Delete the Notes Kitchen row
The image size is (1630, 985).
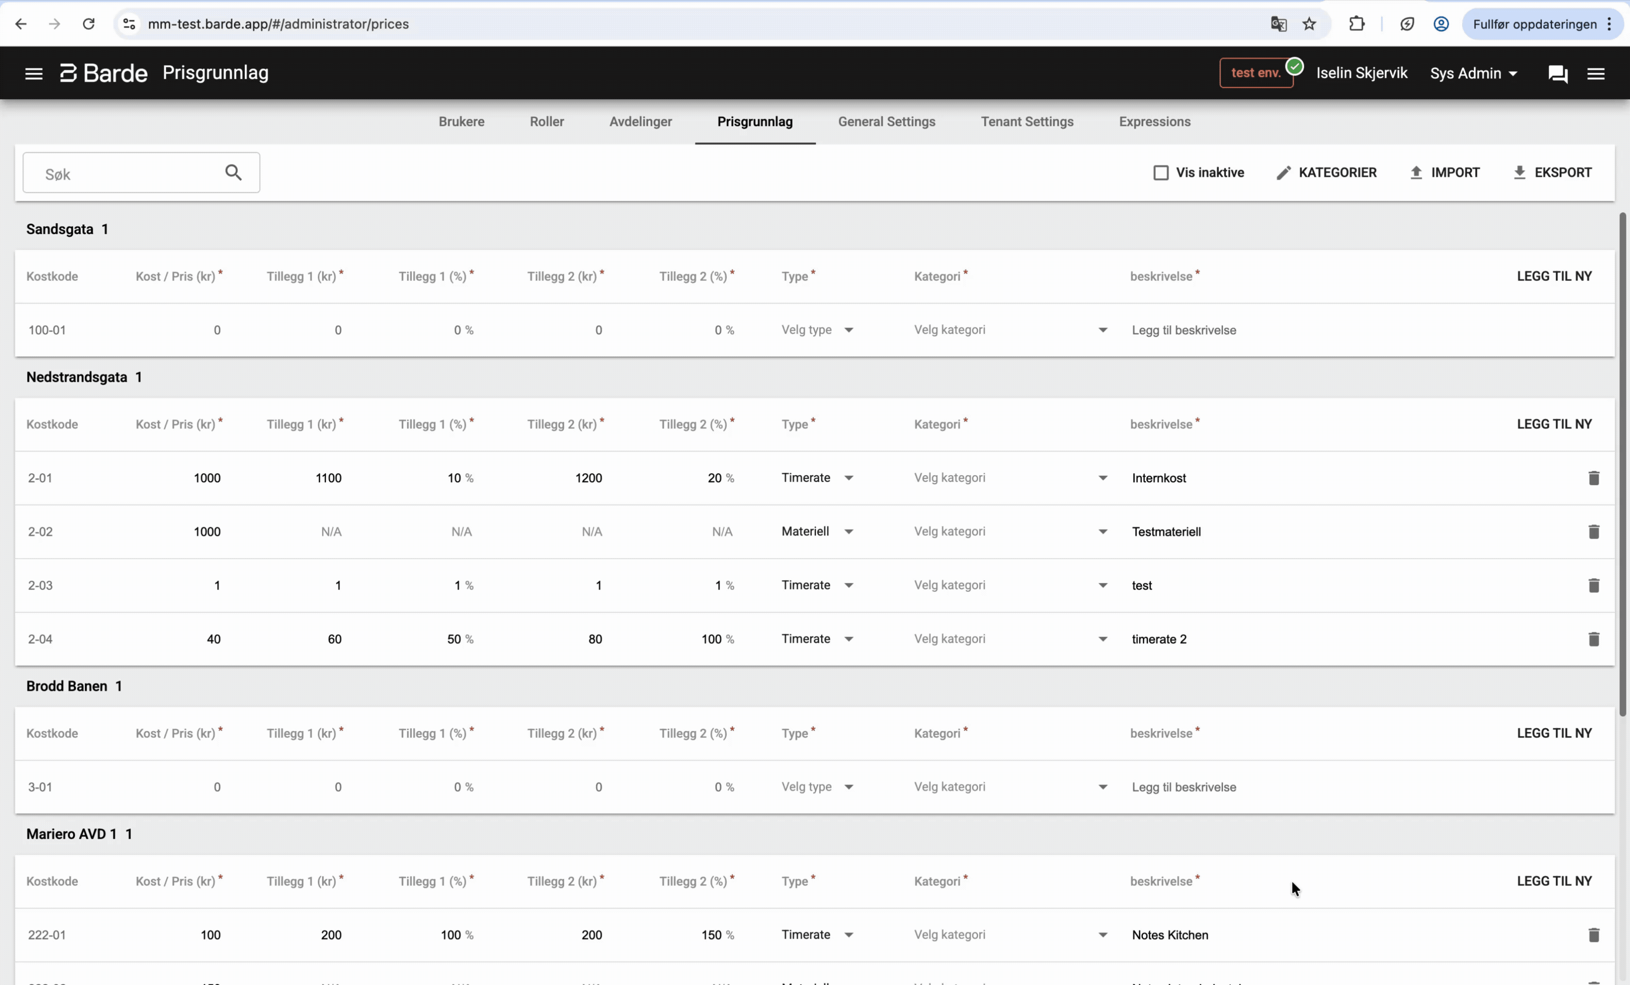pos(1593,935)
